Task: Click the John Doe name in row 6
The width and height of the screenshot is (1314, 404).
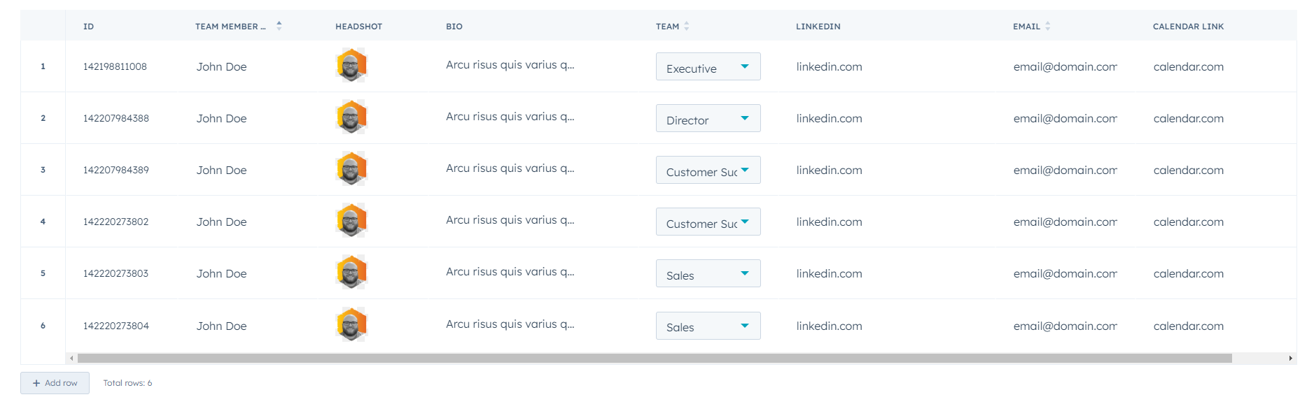Action: 221,326
